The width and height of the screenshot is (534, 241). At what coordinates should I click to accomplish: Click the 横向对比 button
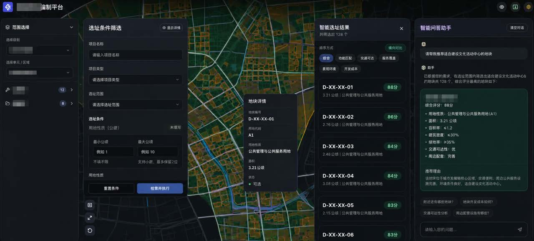coord(395,48)
